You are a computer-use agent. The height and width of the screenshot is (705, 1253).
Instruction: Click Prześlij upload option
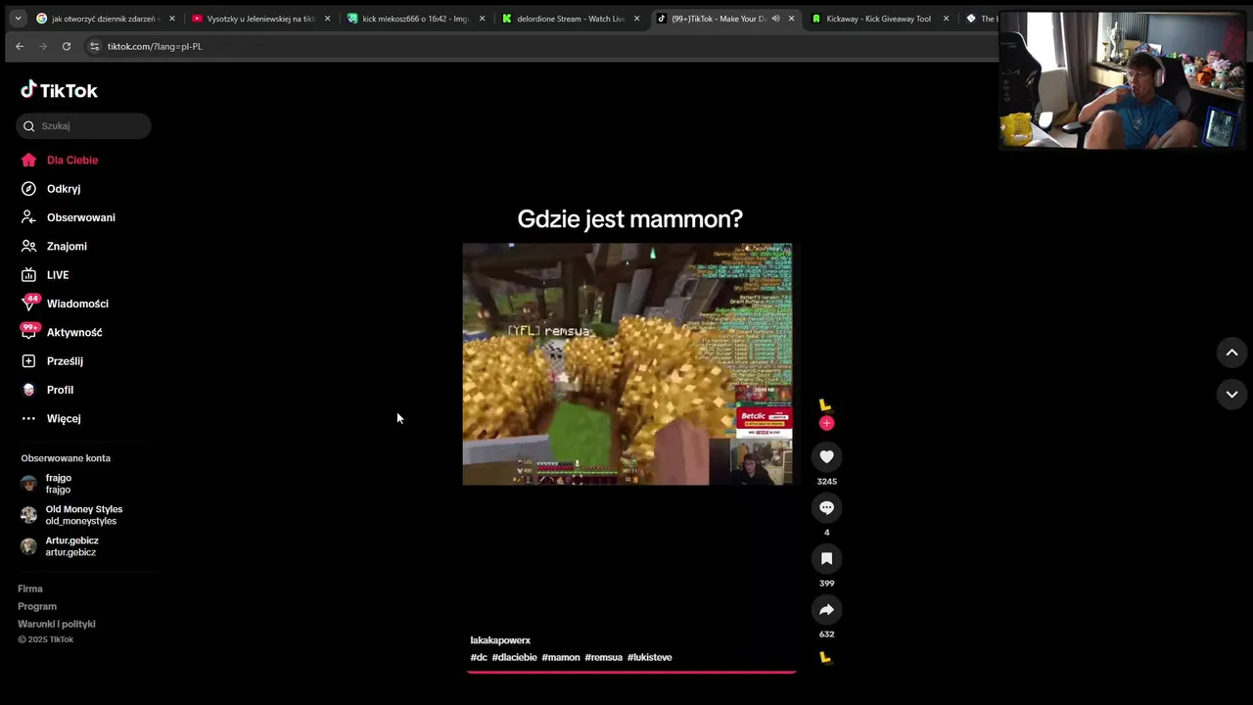(65, 361)
